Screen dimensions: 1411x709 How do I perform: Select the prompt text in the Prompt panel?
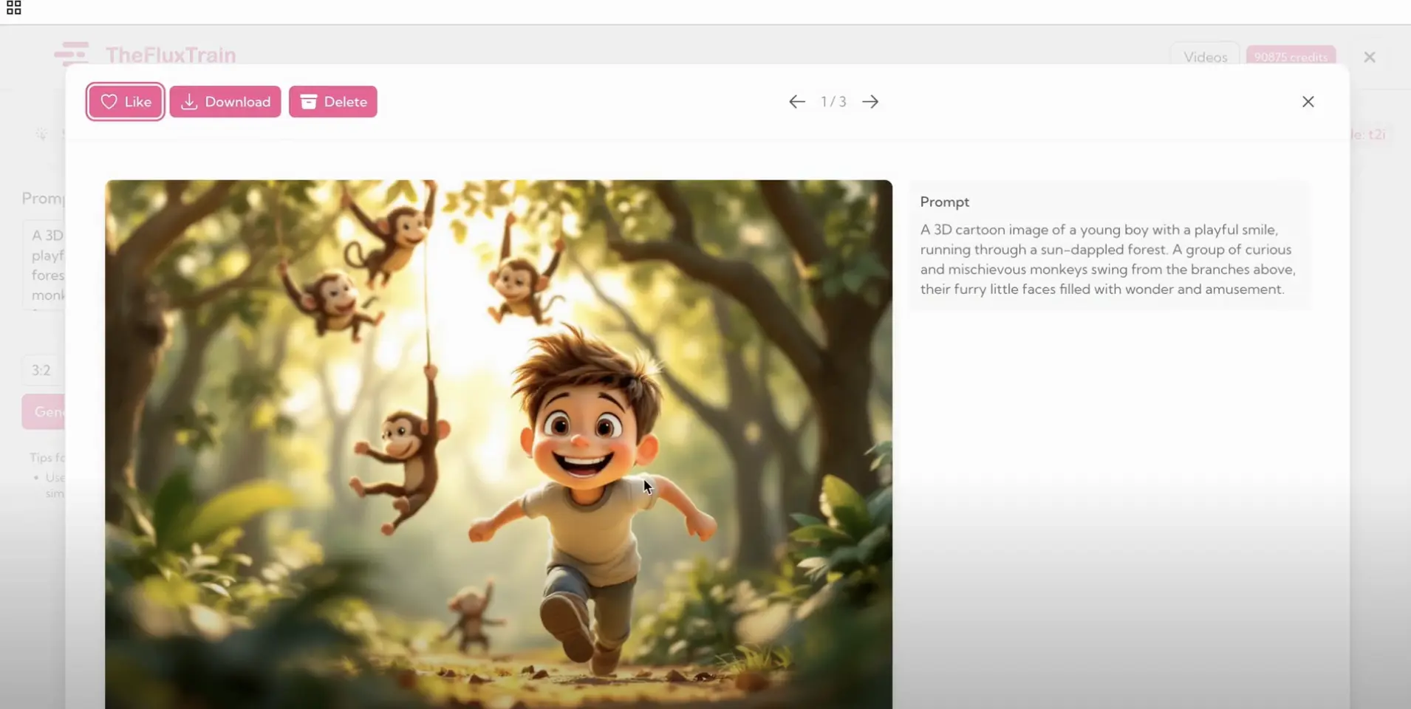(x=1108, y=259)
